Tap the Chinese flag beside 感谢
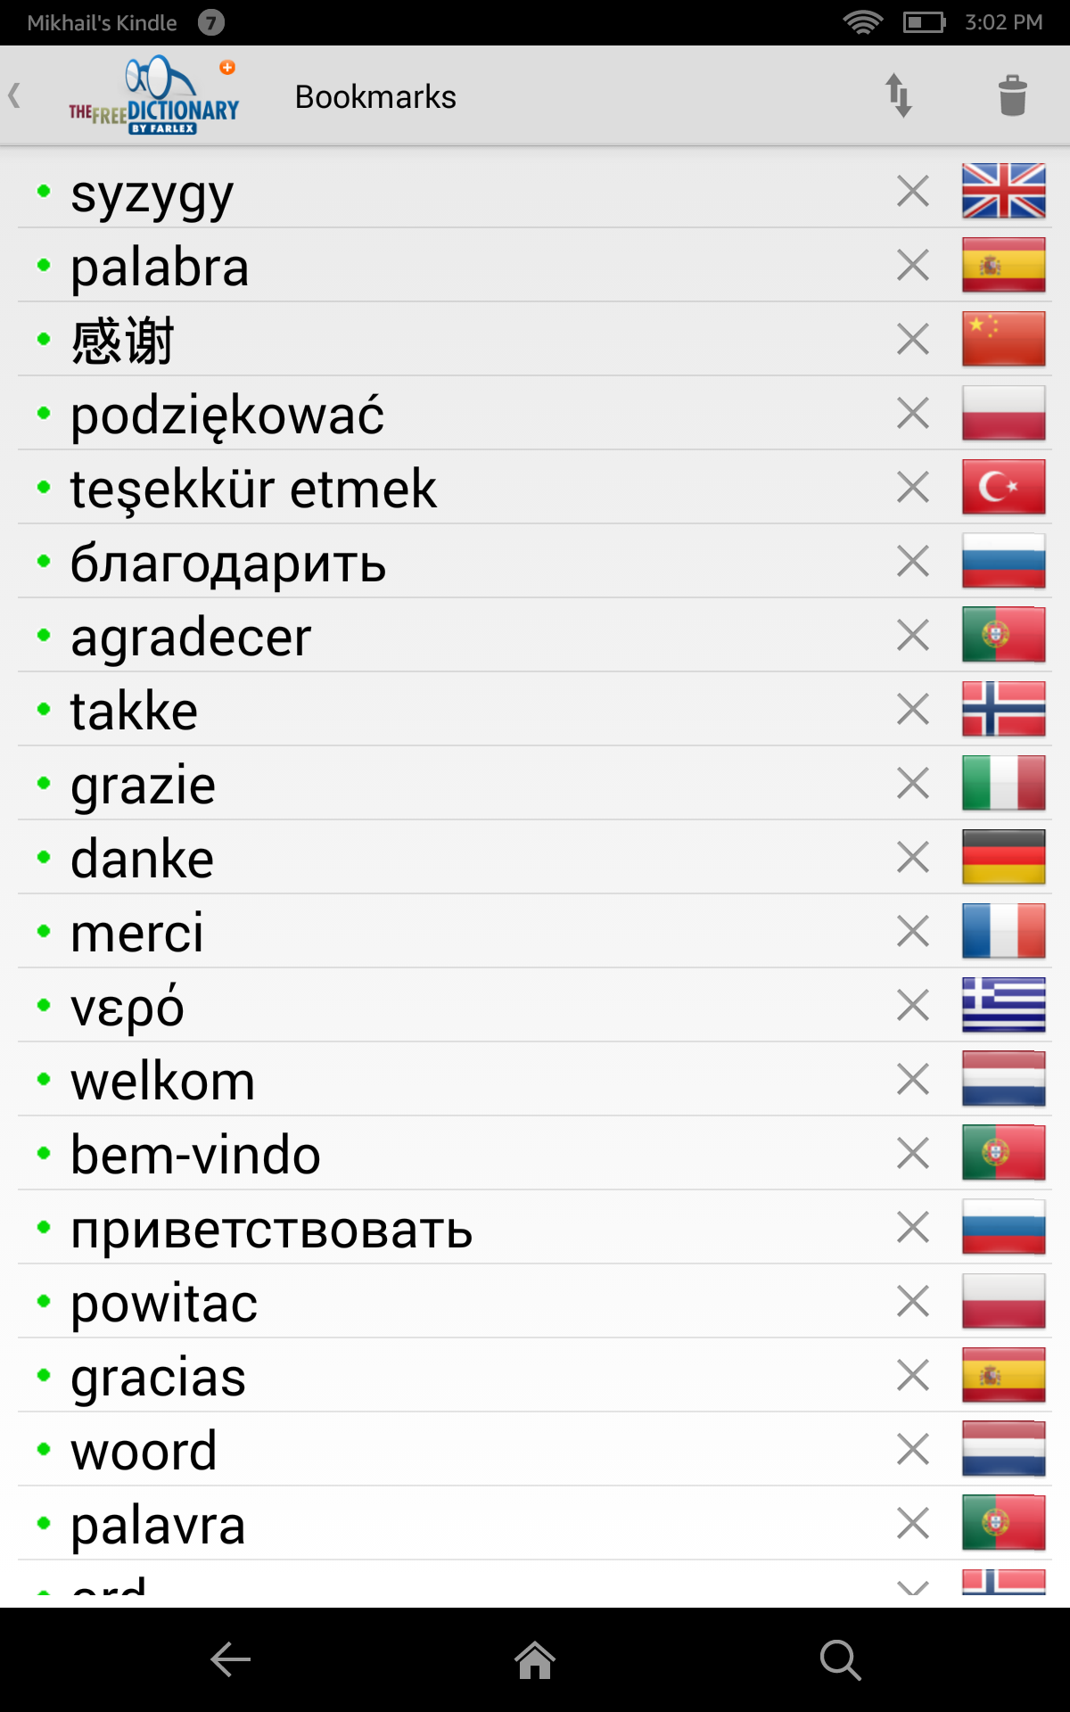Screen dimensions: 1070x1712 [1002, 339]
